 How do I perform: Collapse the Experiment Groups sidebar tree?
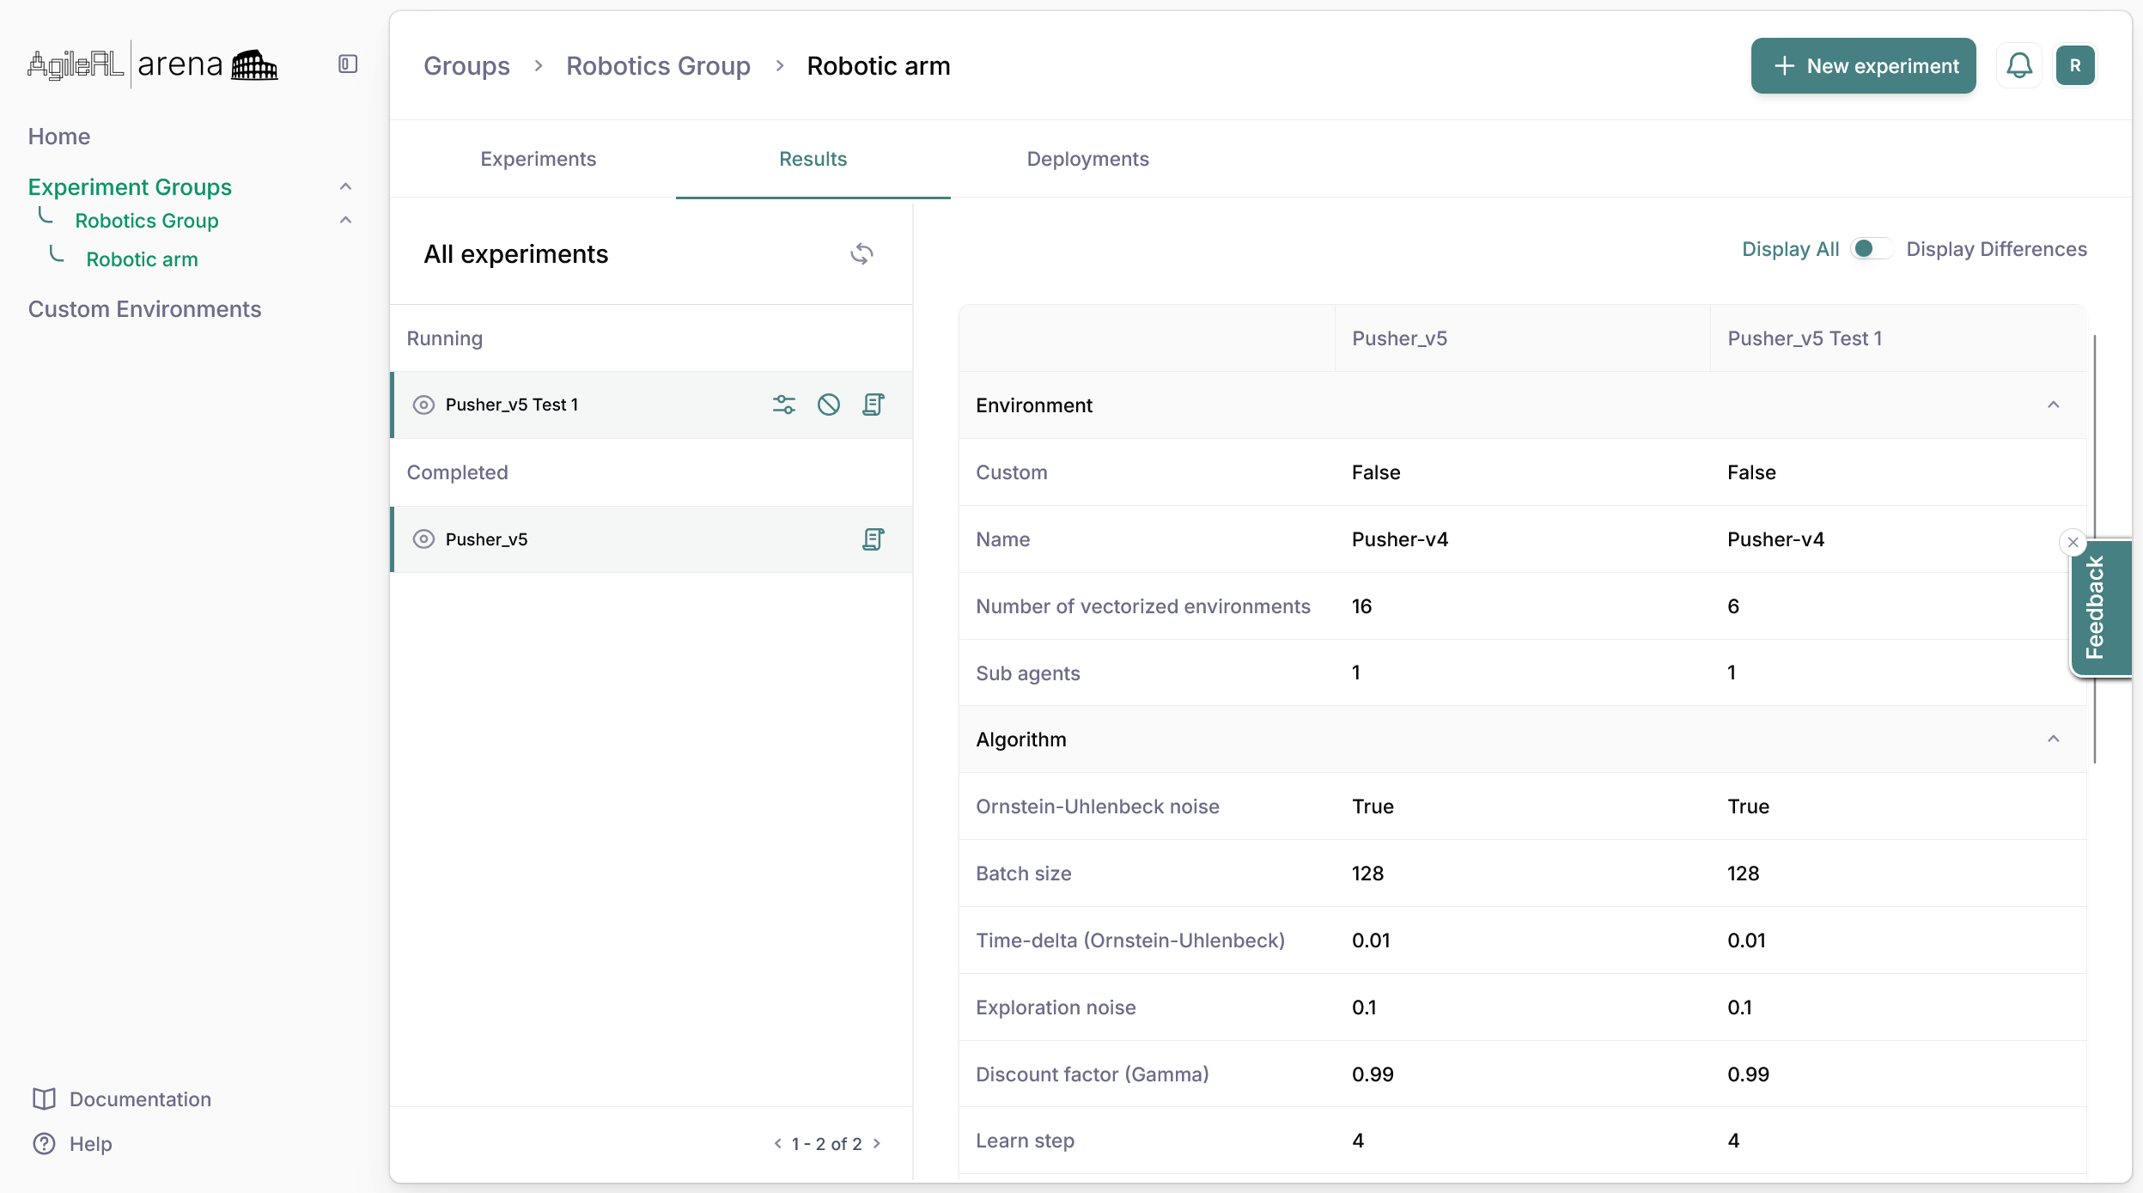(x=345, y=187)
